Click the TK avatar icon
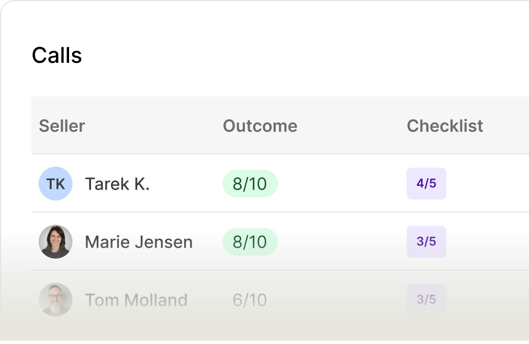The image size is (529, 344). click(55, 184)
